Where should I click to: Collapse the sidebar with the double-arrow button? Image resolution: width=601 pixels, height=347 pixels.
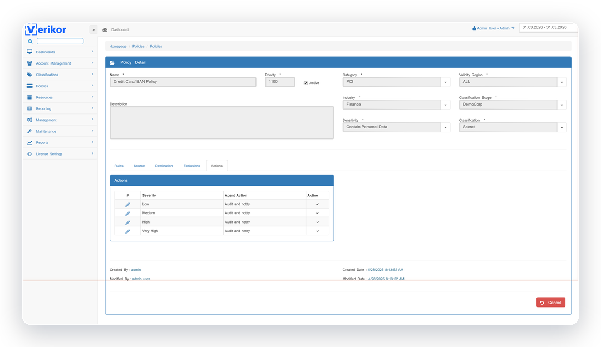93,30
